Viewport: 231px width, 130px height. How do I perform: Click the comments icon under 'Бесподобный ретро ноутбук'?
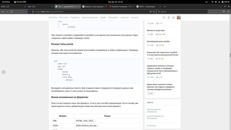pos(157,45)
